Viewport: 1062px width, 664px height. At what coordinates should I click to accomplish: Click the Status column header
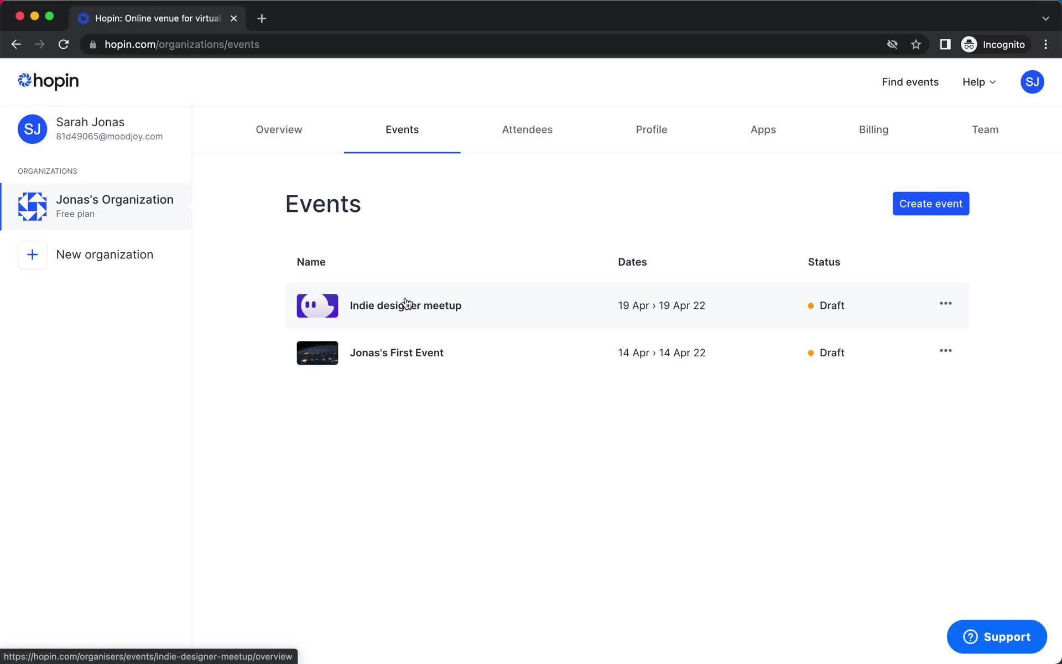click(824, 262)
